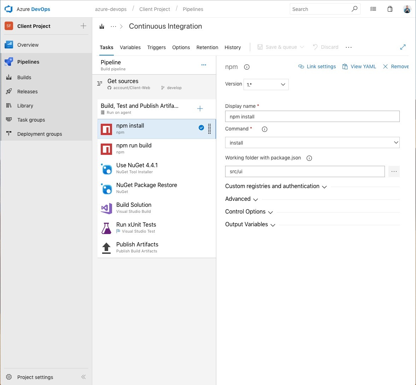Select the Get sources row
416x385 pixels.
click(154, 84)
